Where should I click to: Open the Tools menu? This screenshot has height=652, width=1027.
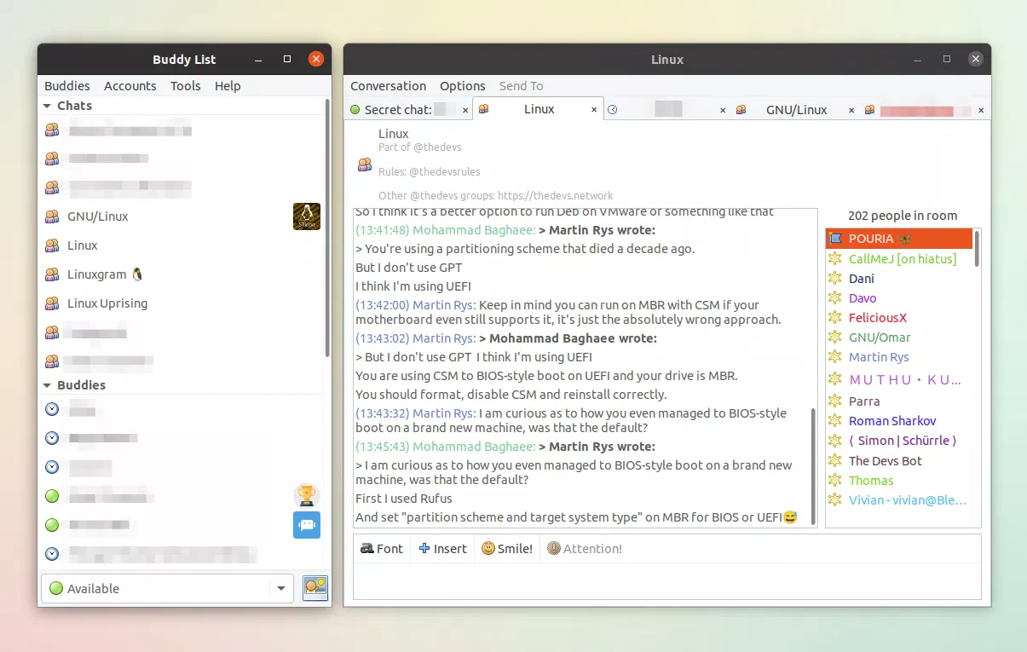(185, 85)
